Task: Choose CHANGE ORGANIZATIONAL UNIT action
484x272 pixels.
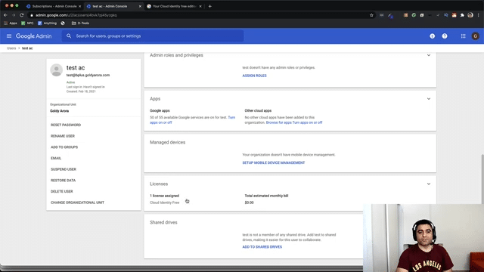Action: click(77, 202)
